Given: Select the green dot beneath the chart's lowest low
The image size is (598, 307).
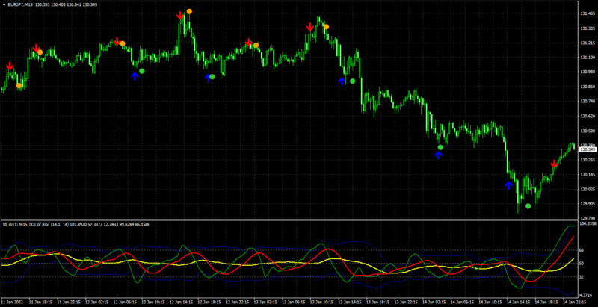Looking at the screenshot, I should (528, 206).
